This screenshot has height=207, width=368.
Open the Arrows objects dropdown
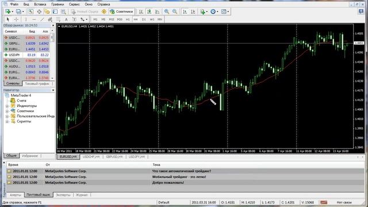click(87, 19)
